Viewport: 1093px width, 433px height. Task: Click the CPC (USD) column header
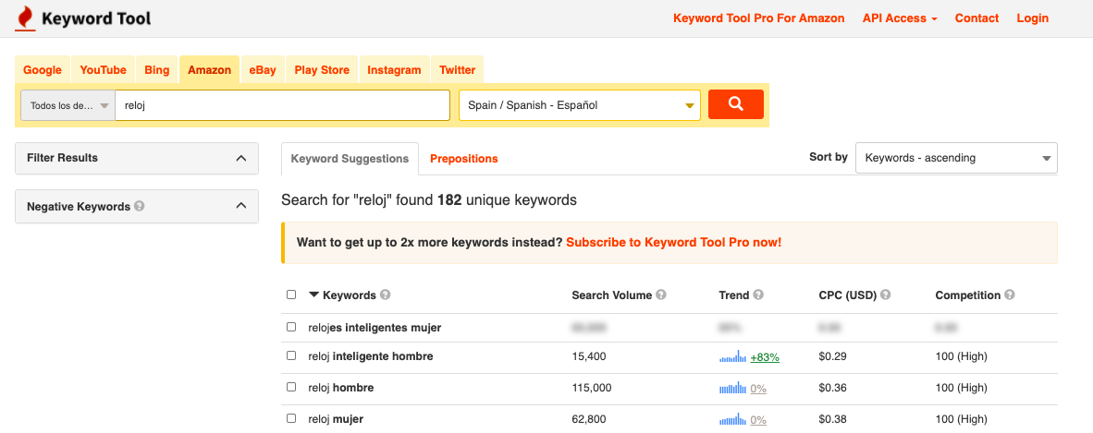pos(848,295)
